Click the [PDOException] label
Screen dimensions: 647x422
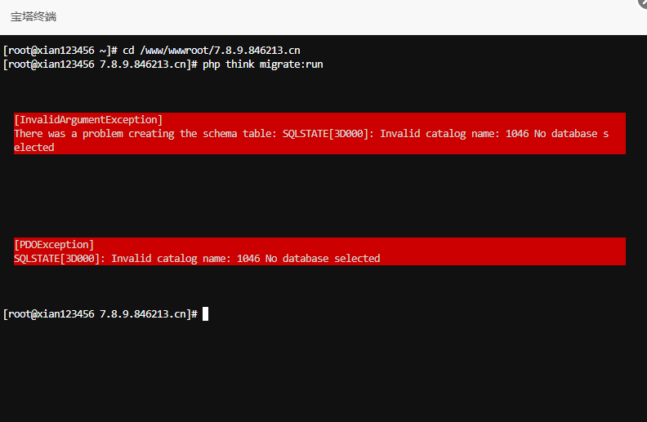click(54, 245)
